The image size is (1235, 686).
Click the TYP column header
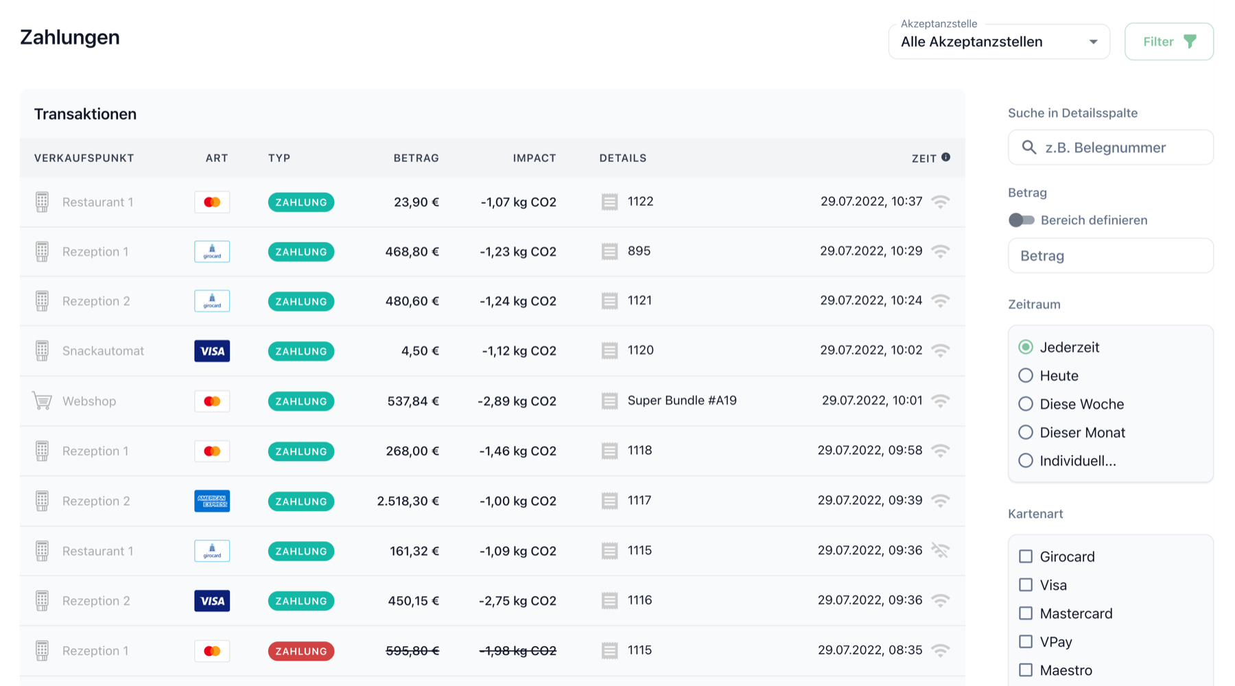[279, 158]
